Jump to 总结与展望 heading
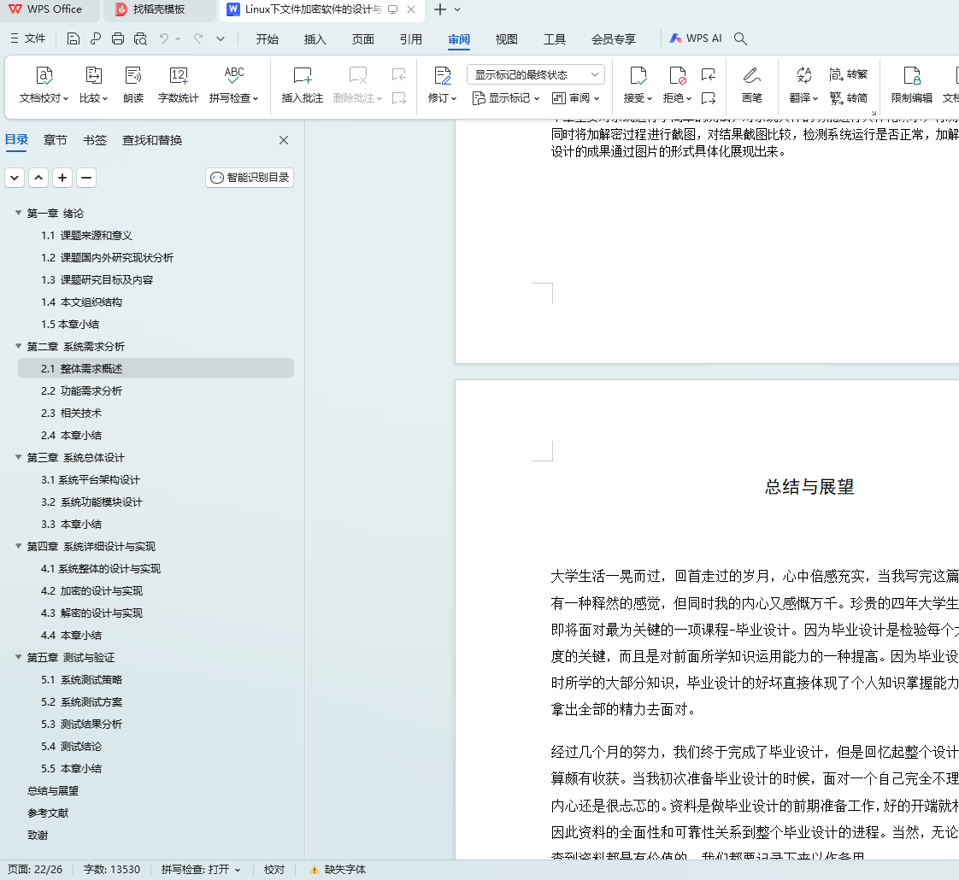 (x=53, y=790)
